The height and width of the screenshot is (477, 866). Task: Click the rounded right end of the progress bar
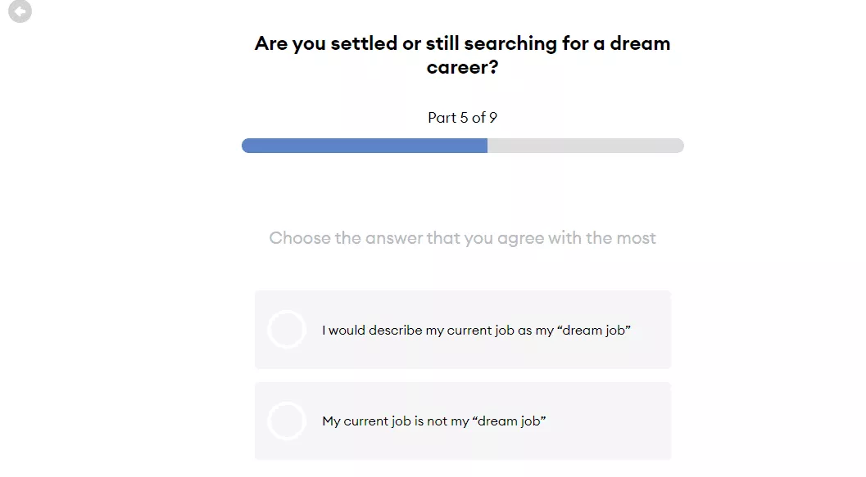(x=679, y=146)
